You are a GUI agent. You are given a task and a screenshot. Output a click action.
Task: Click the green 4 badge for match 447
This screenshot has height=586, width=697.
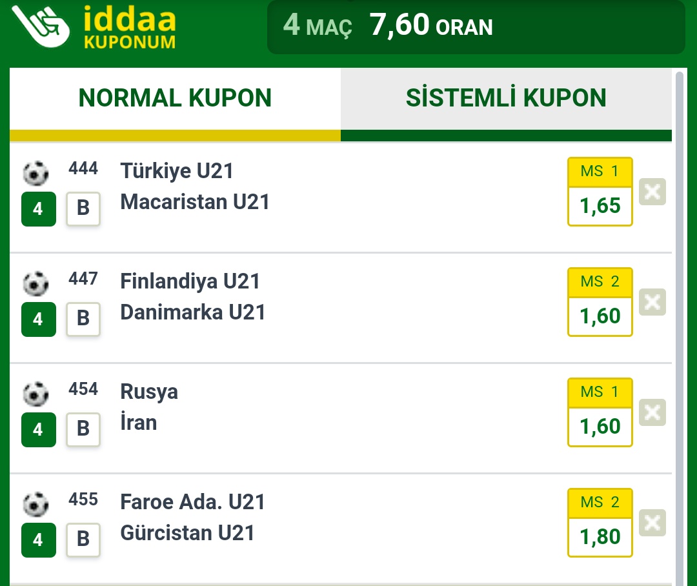pyautogui.click(x=39, y=319)
